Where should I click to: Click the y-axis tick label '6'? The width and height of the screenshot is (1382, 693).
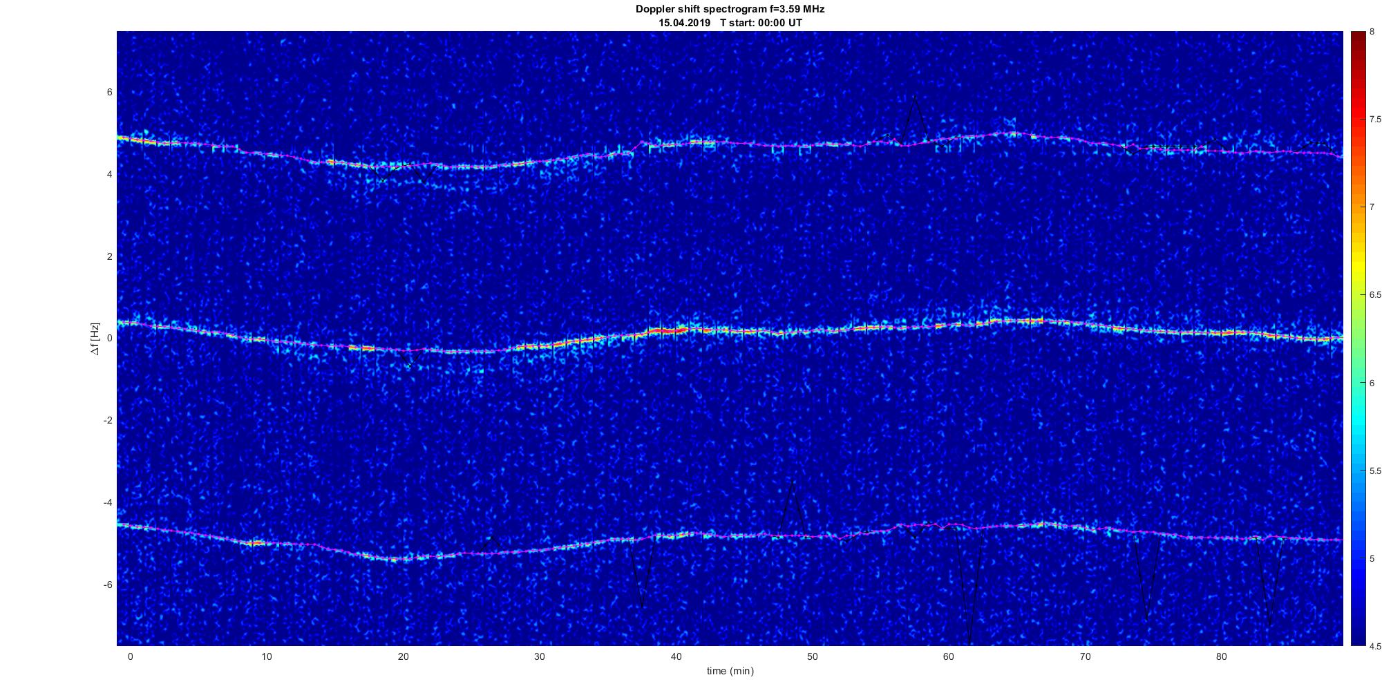click(x=109, y=93)
